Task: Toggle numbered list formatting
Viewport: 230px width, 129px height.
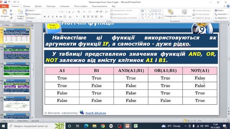Action: (90, 12)
